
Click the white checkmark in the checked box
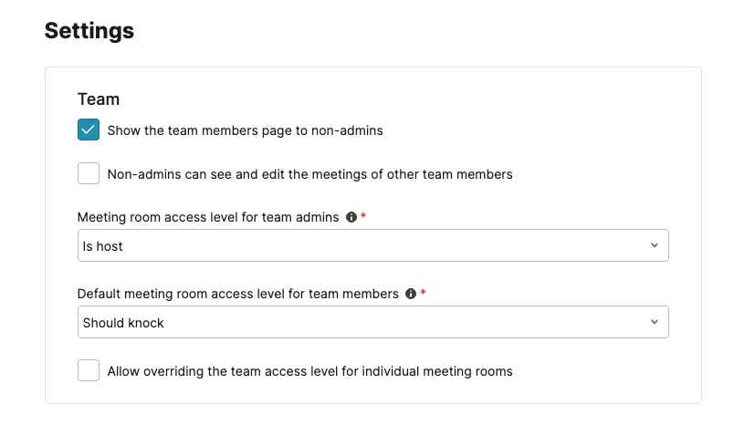89,130
